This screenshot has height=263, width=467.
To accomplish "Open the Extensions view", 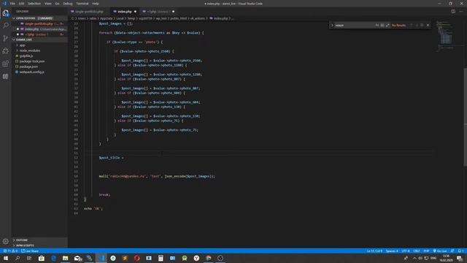I will 6,64.
